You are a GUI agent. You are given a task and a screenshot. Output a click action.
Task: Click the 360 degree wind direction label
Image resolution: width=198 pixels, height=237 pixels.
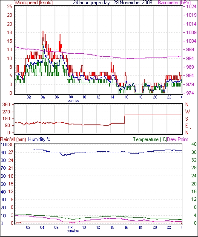click(6, 104)
